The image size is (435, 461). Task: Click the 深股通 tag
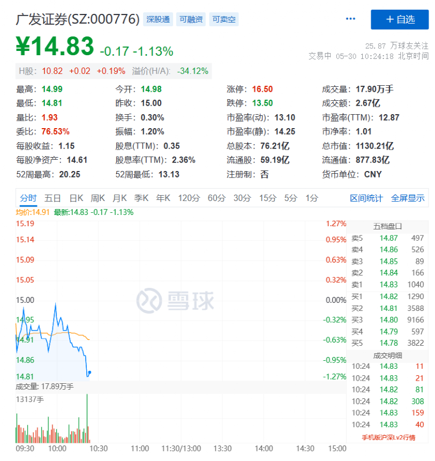tap(158, 19)
